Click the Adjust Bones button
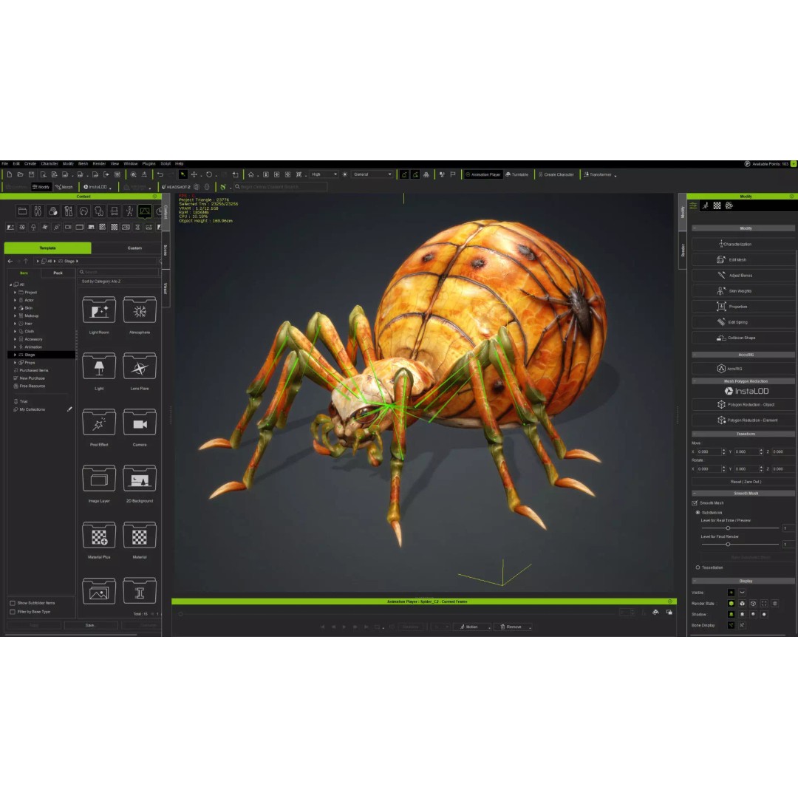Image resolution: width=798 pixels, height=798 pixels. [x=743, y=276]
